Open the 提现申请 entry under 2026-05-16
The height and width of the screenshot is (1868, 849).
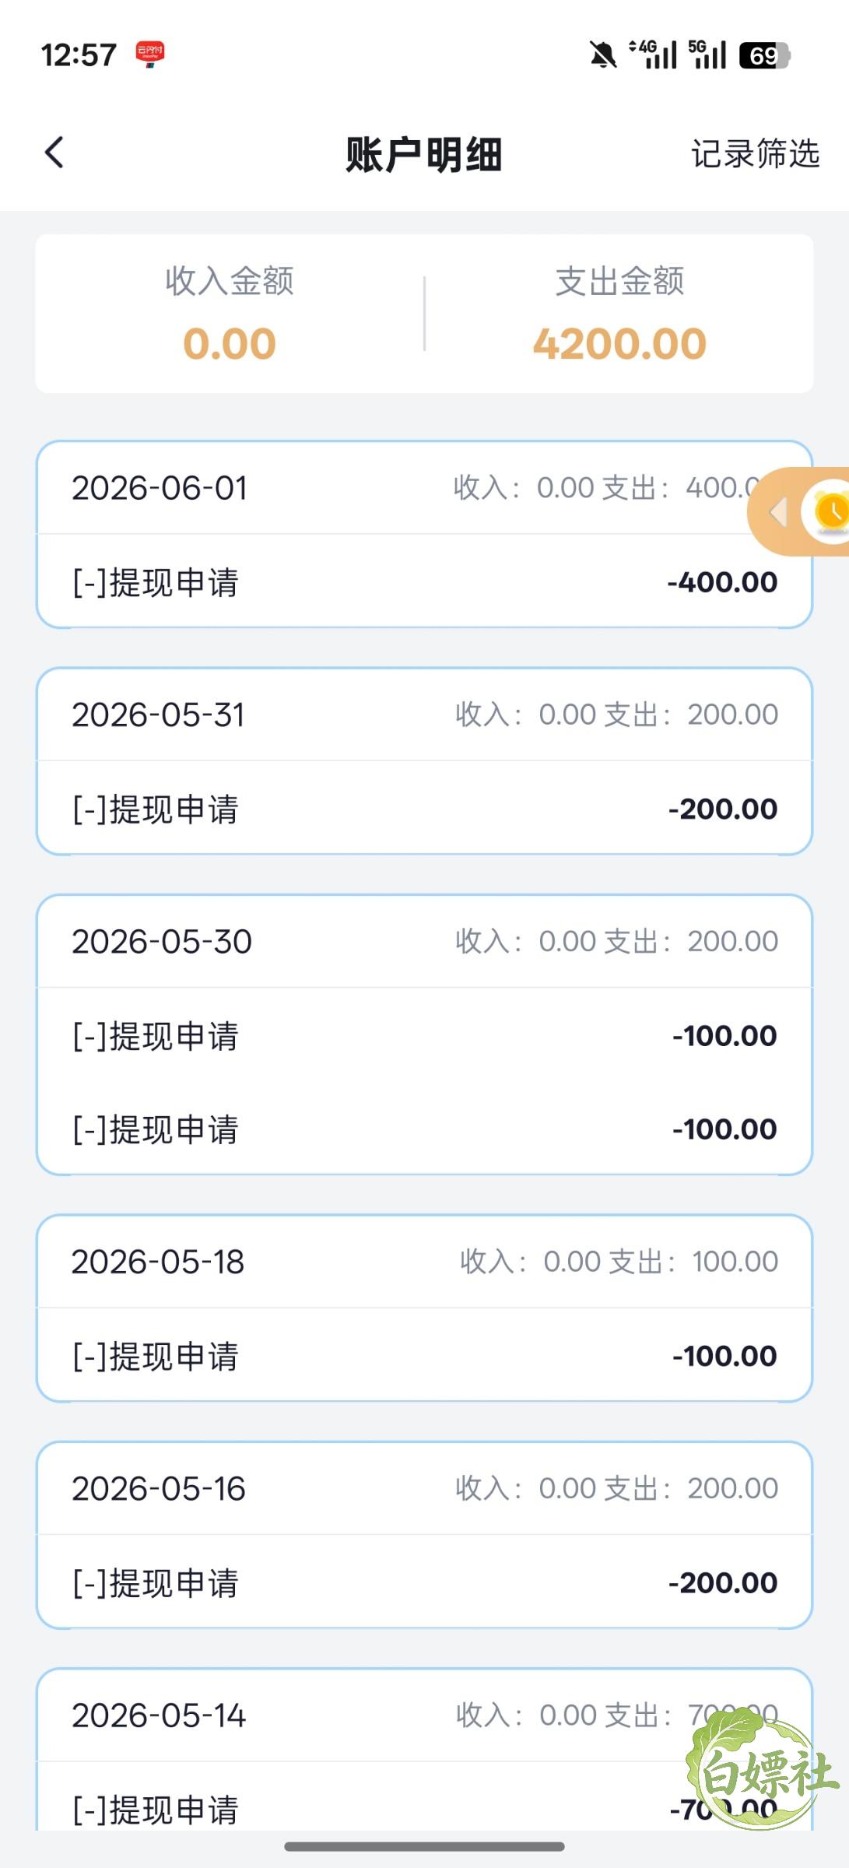pyautogui.click(x=424, y=1582)
